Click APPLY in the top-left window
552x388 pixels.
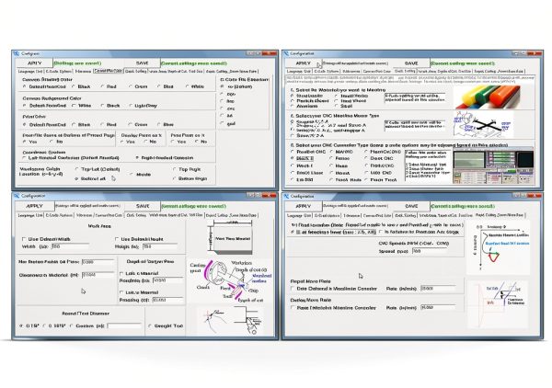[35, 63]
